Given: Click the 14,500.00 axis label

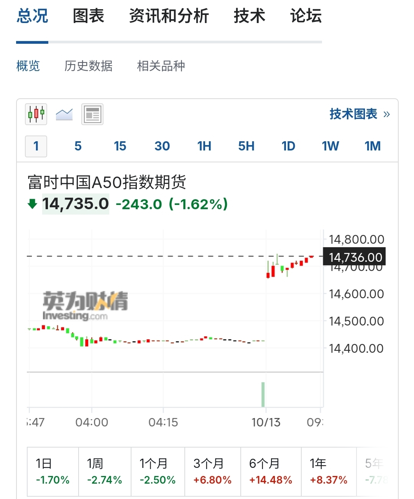Looking at the screenshot, I should click(x=356, y=321).
